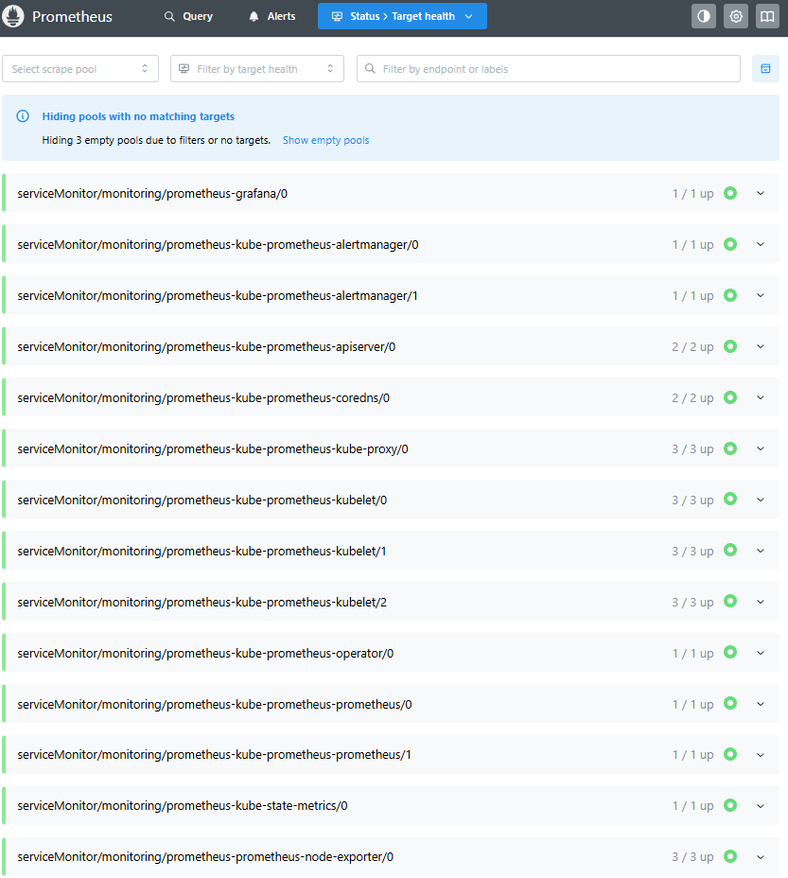Expand the operator/0 pool chevron
788x878 pixels.
click(x=760, y=653)
